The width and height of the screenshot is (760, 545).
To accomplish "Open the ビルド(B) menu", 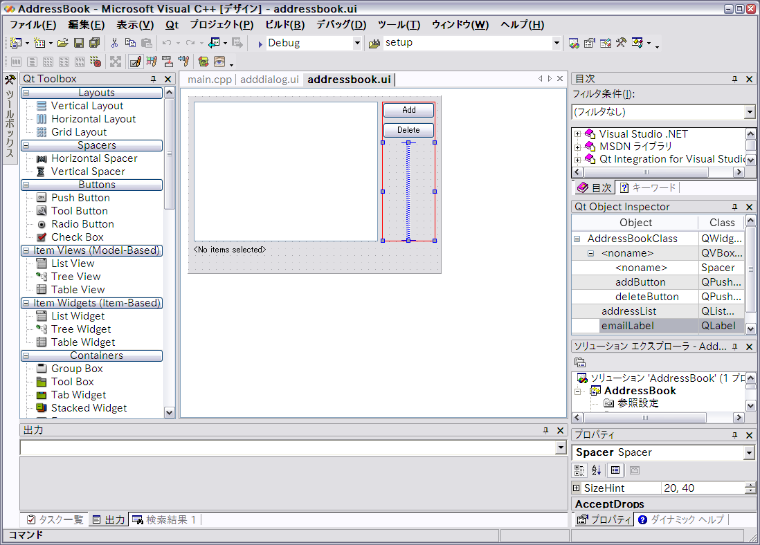I will point(285,25).
